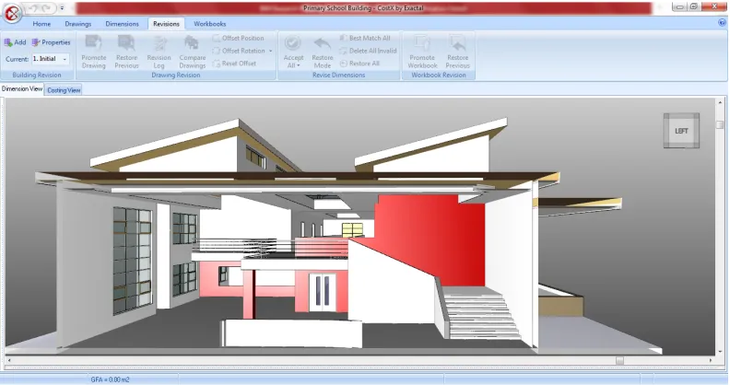730x385 pixels.
Task: Click Restore Previous drawing icon
Action: pyautogui.click(x=126, y=43)
